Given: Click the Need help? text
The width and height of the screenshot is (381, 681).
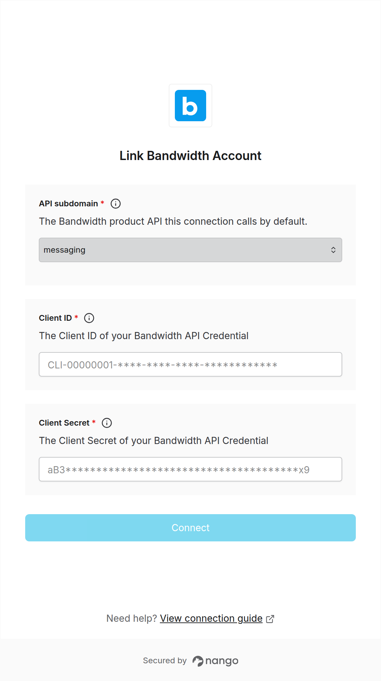Looking at the screenshot, I should [132, 618].
